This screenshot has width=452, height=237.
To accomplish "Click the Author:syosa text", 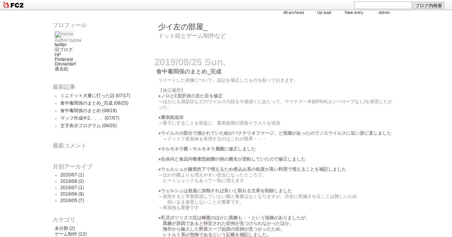I will point(68,40).
